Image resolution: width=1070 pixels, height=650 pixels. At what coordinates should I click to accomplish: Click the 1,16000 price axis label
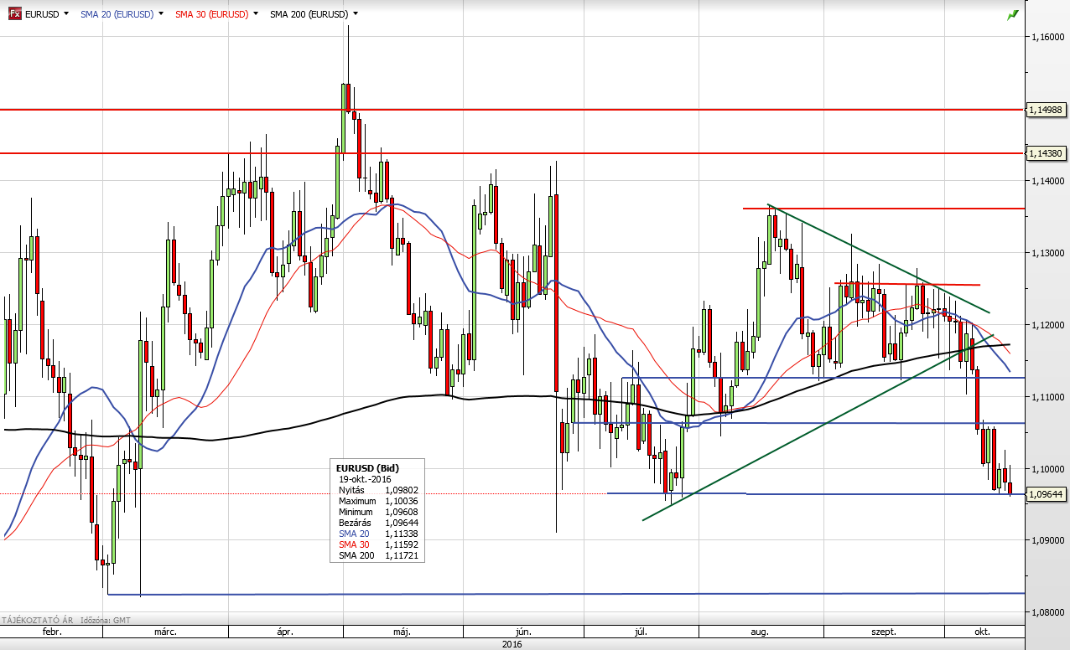[1049, 37]
